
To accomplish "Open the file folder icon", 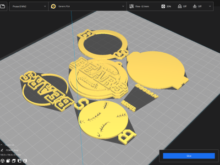I will click(3, 6).
